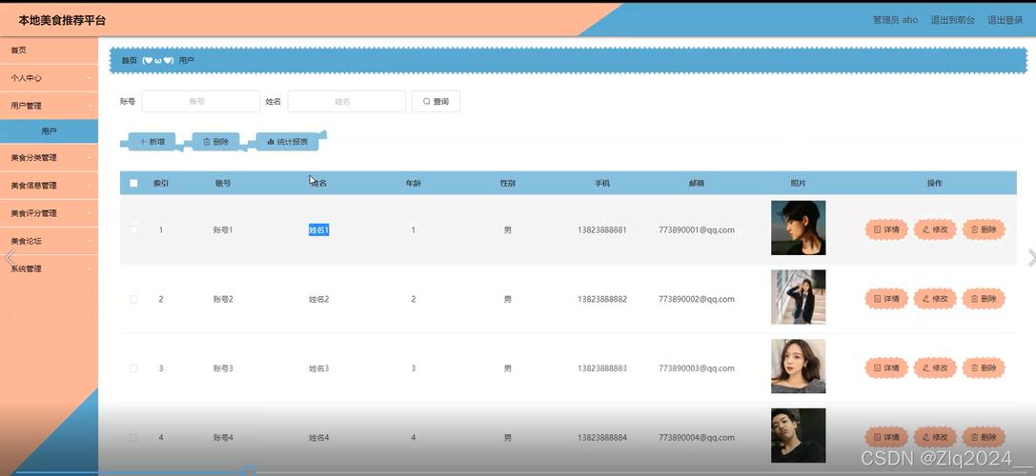
Task: Expand 美食信息管理 menu
Action: tap(49, 186)
